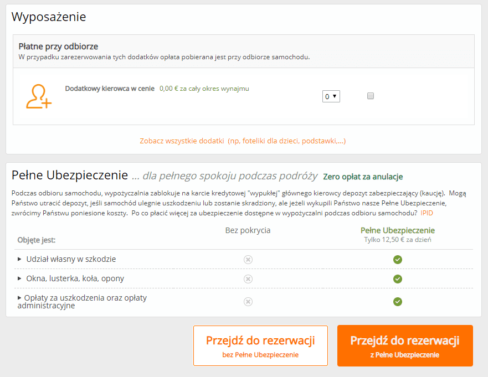Open the additional driver quantity dropdown
The height and width of the screenshot is (377, 488).
(331, 96)
